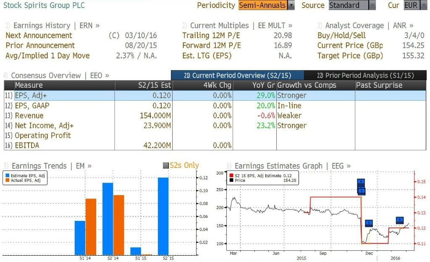Open the Earnings History ERN link
430x262 pixels.
tap(56, 26)
